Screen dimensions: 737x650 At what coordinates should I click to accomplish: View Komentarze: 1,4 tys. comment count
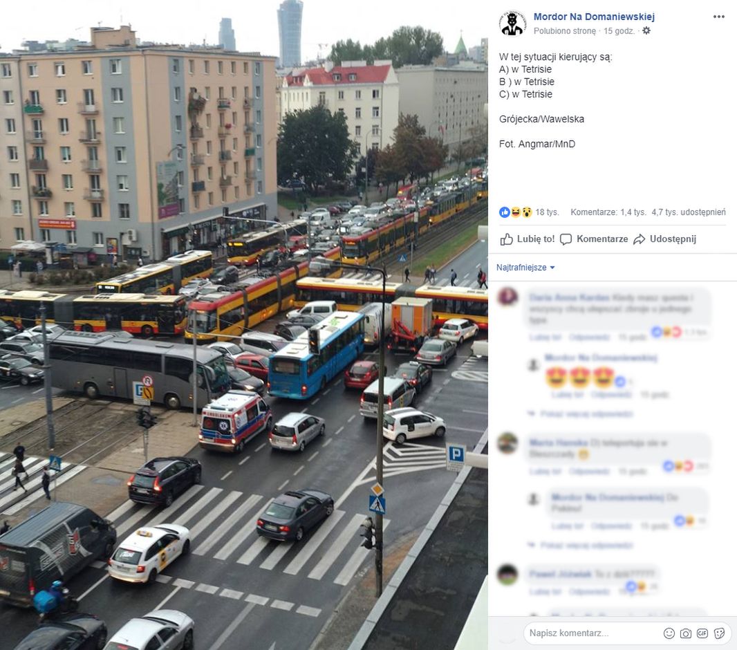608,212
